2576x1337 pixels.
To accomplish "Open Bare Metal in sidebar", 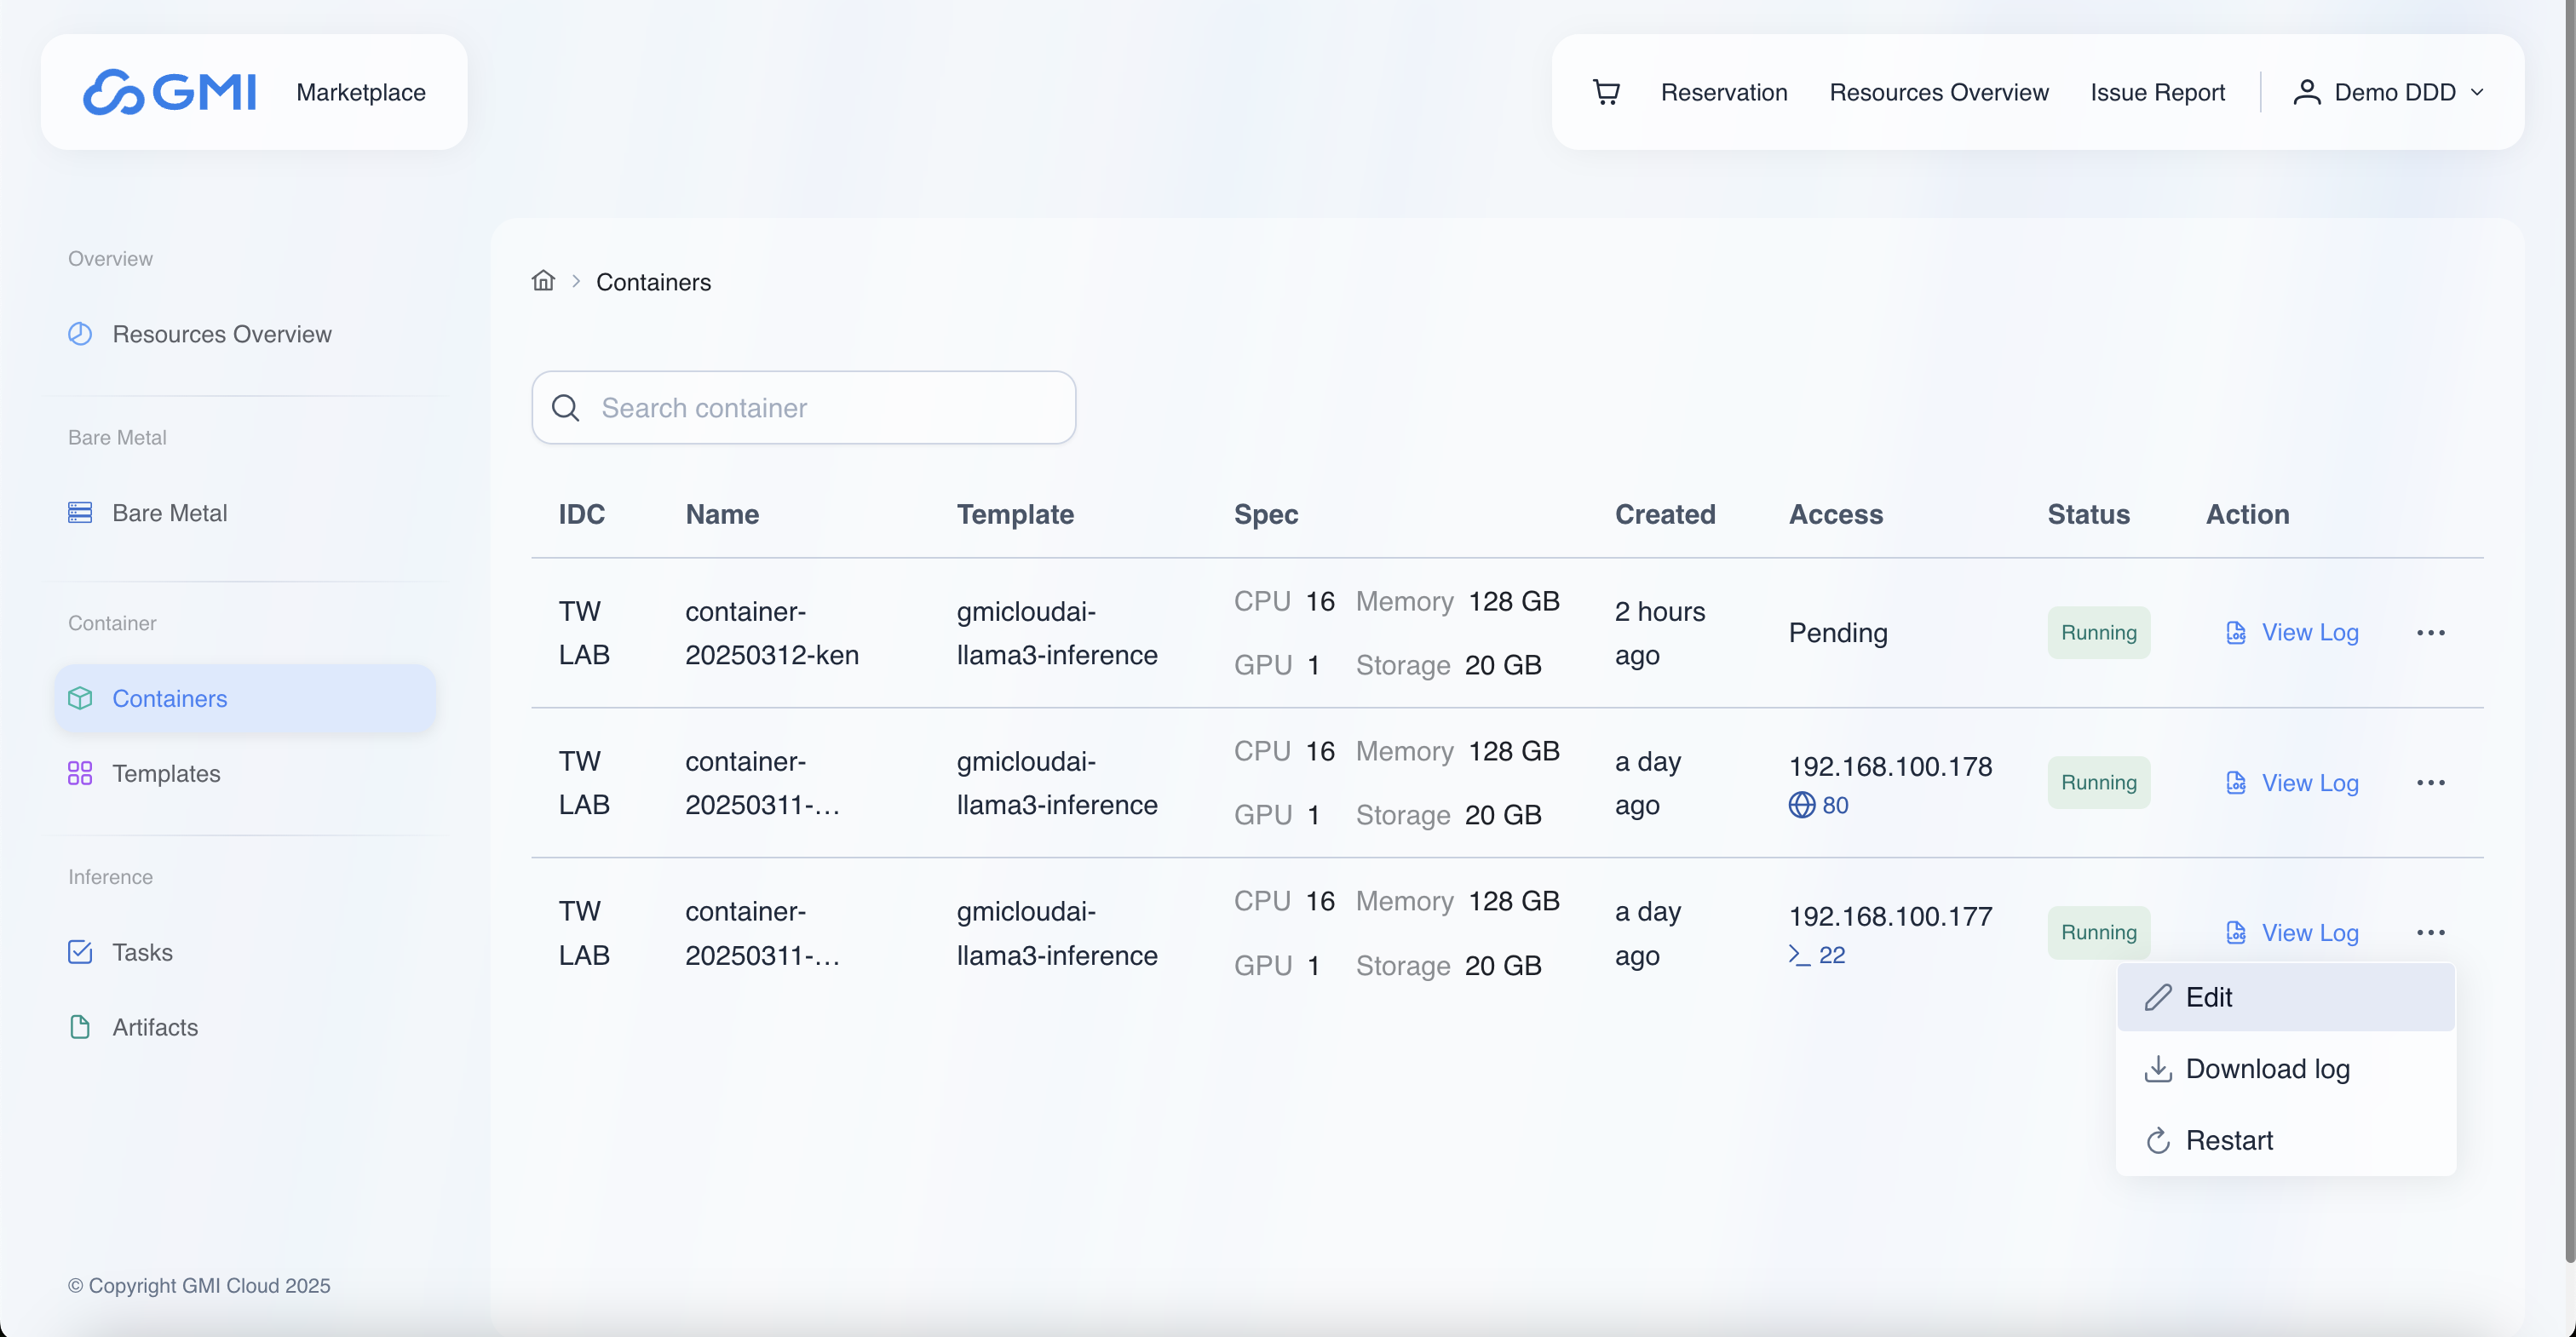I will 169,512.
